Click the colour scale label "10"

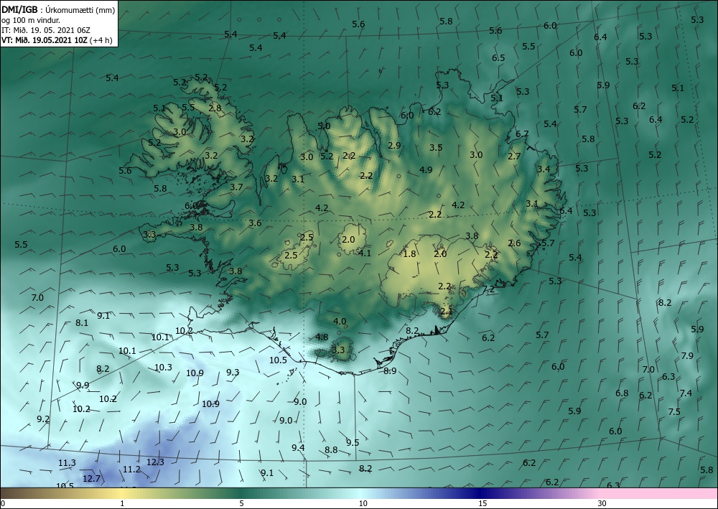[363, 504]
